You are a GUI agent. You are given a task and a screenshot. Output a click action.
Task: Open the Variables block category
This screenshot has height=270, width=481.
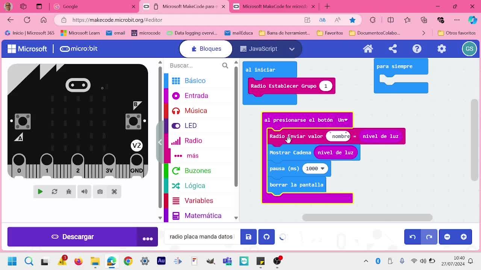199,201
